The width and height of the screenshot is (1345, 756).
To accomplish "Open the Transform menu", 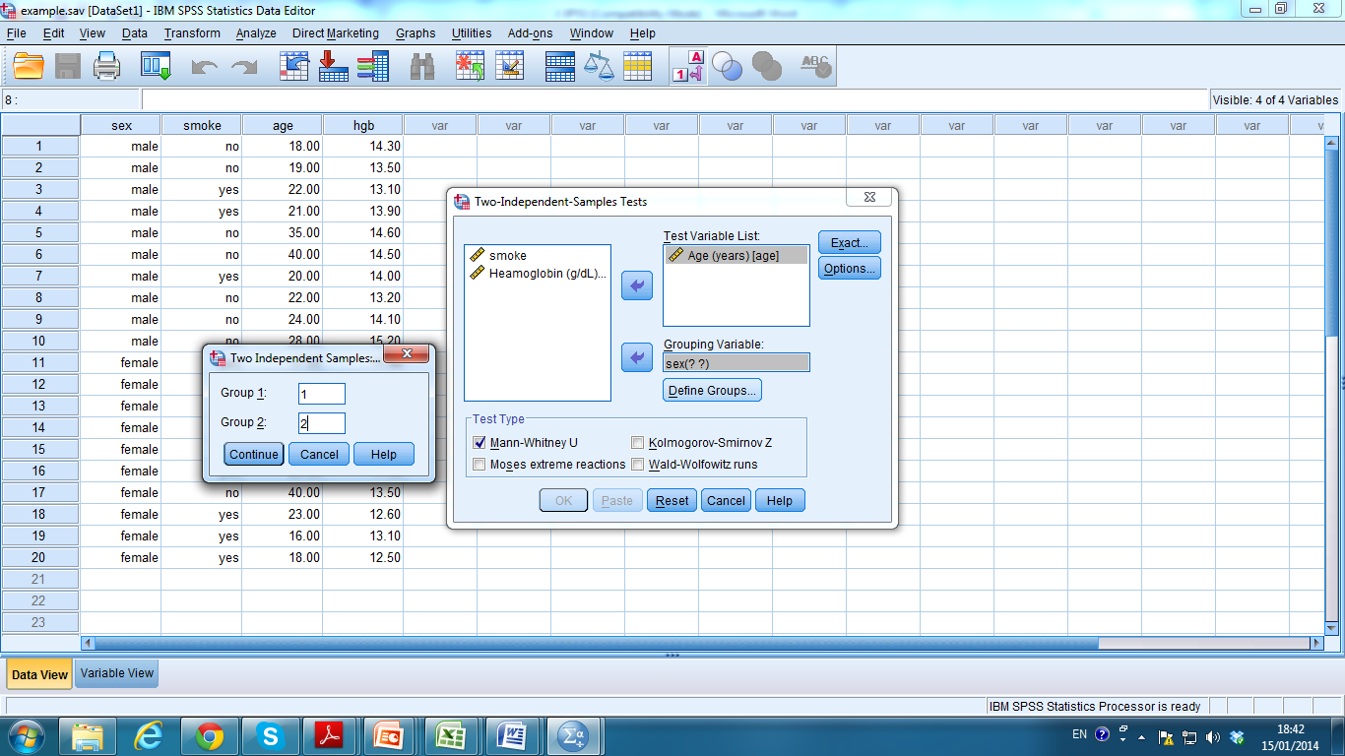I will tap(192, 33).
